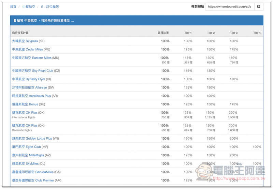
Task: Click the E 艙等 中華航空 panel heading
Action: coord(137,20)
